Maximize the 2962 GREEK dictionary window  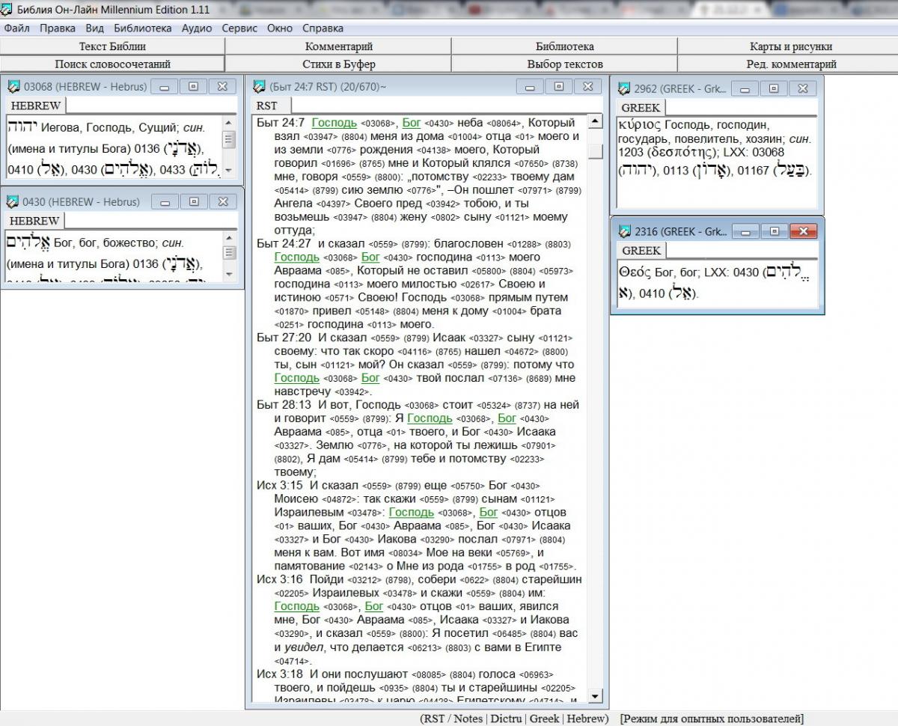pos(773,88)
